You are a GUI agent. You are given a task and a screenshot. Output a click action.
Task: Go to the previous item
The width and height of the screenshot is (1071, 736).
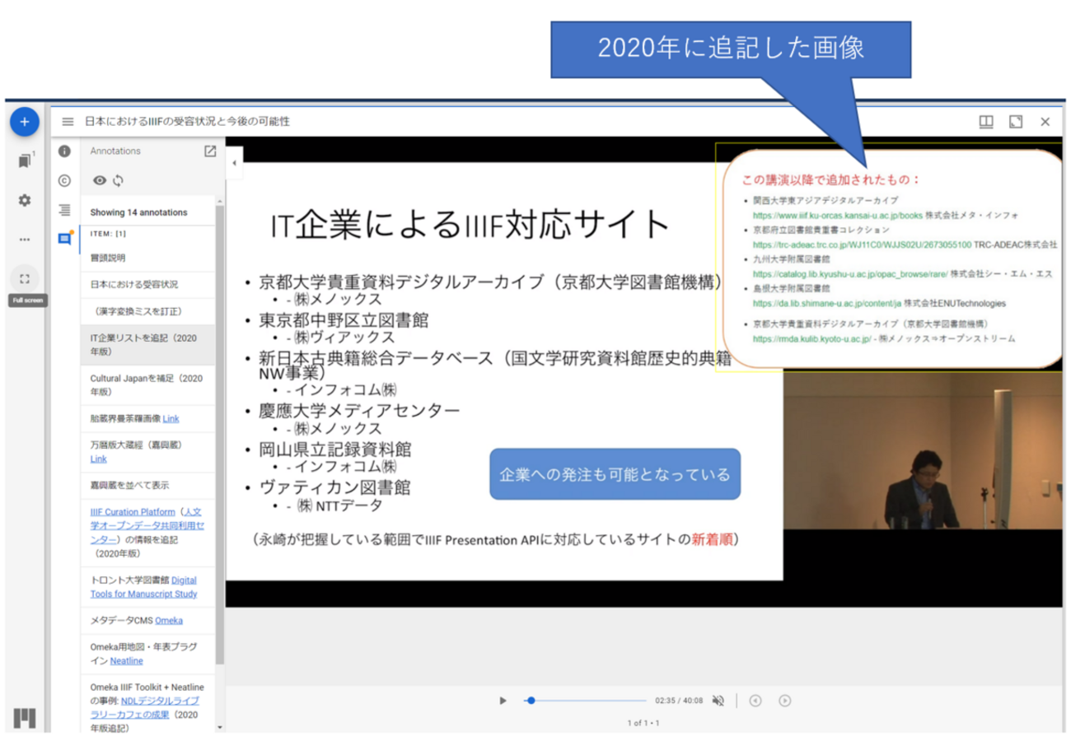coord(755,701)
